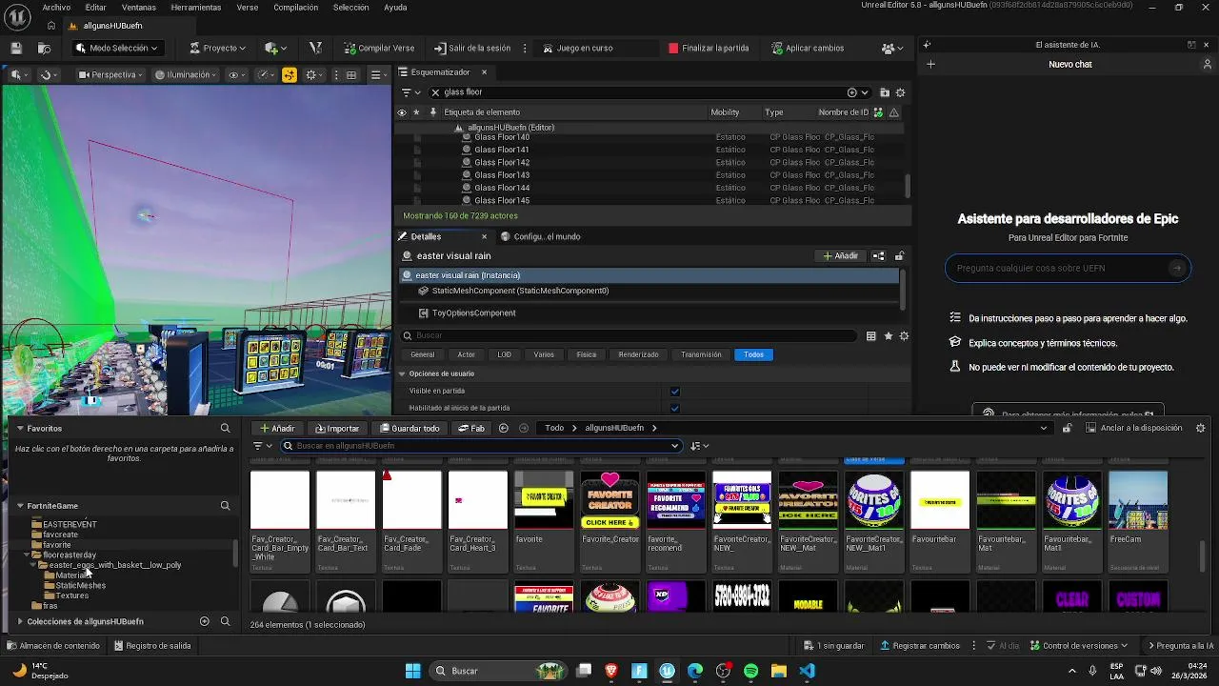Open Control de versiones dropdown
1219x686 pixels.
pyautogui.click(x=1080, y=645)
